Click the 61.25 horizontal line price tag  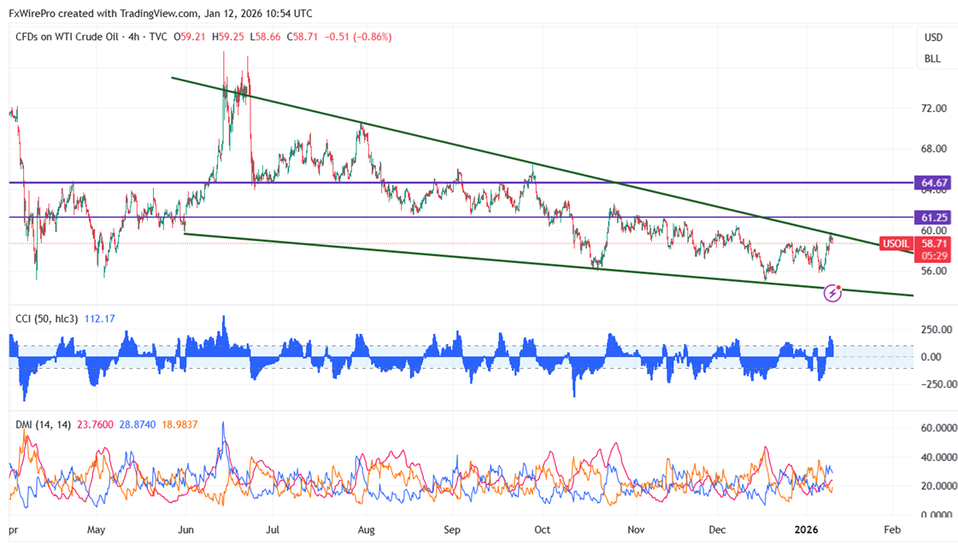(x=933, y=218)
